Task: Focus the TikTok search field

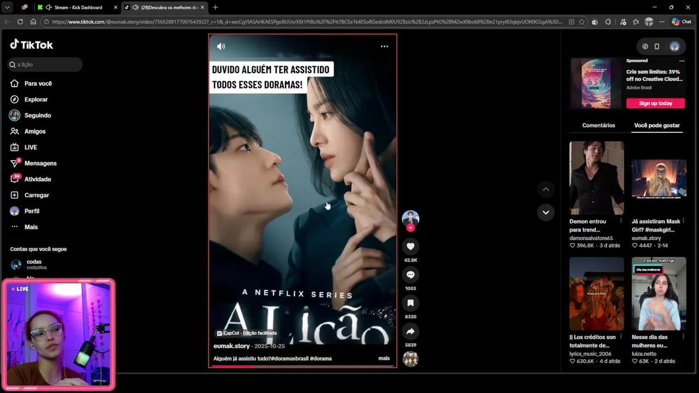Action: [45, 64]
